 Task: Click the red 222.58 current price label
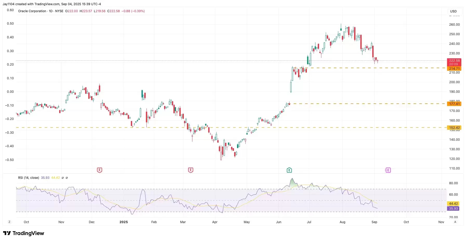454,61
